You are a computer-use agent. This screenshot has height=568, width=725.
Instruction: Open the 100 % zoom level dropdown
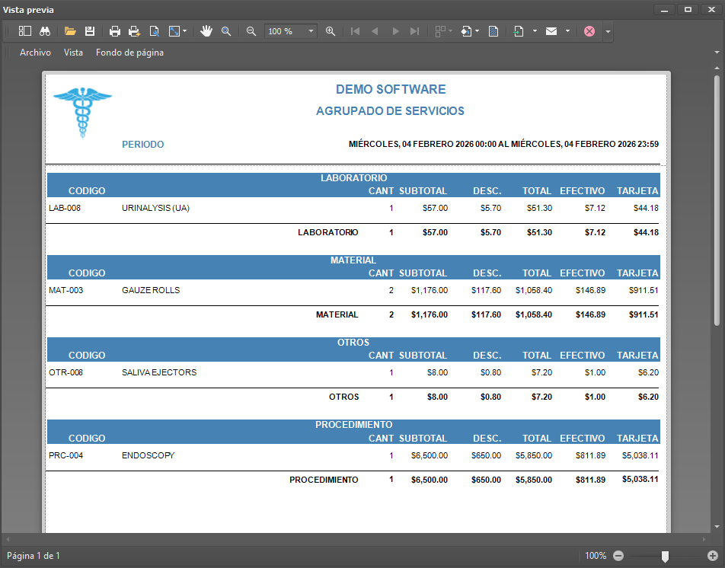(311, 31)
